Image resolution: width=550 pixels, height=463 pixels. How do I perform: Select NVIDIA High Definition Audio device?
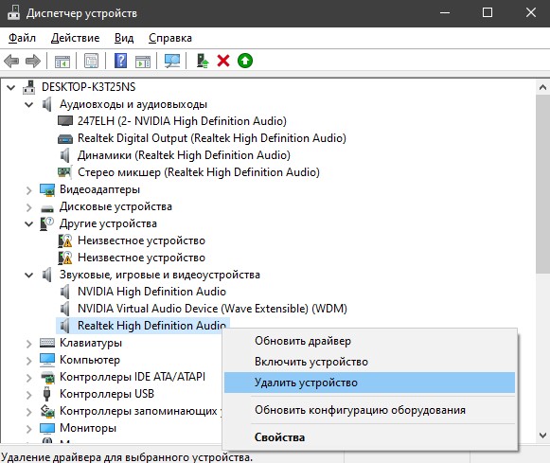point(151,292)
